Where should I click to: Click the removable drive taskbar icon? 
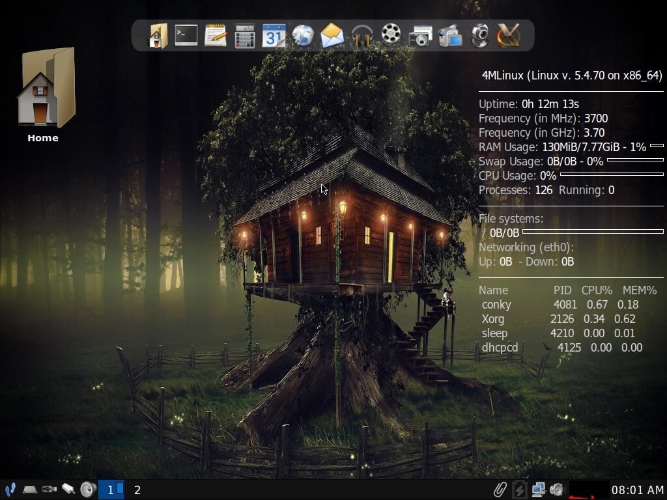(68, 490)
